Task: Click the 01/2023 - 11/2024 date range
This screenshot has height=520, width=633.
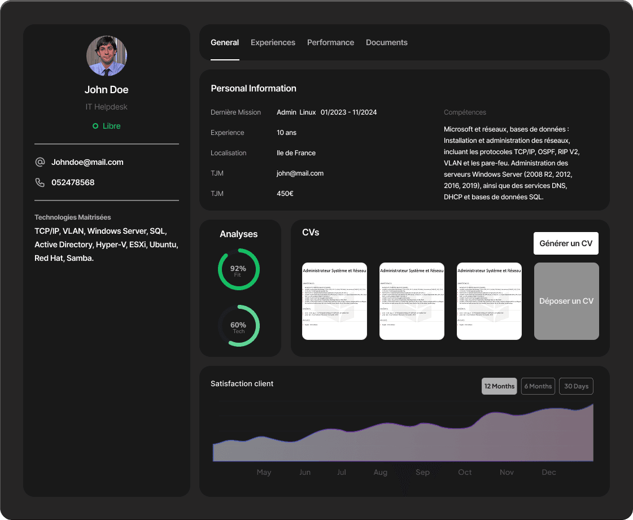Action: (x=349, y=112)
